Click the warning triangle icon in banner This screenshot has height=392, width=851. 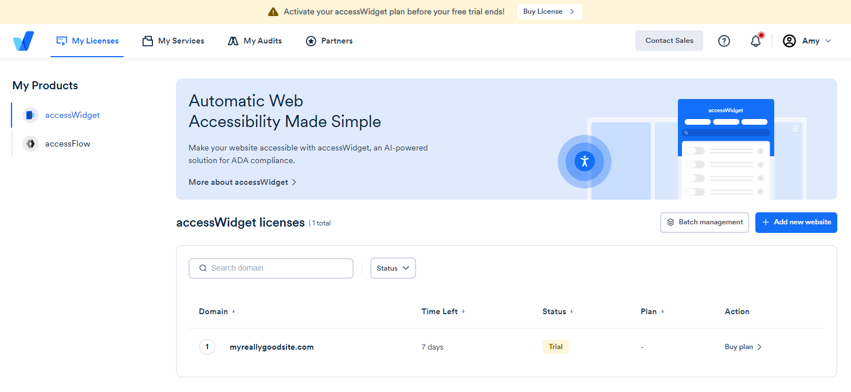point(273,11)
